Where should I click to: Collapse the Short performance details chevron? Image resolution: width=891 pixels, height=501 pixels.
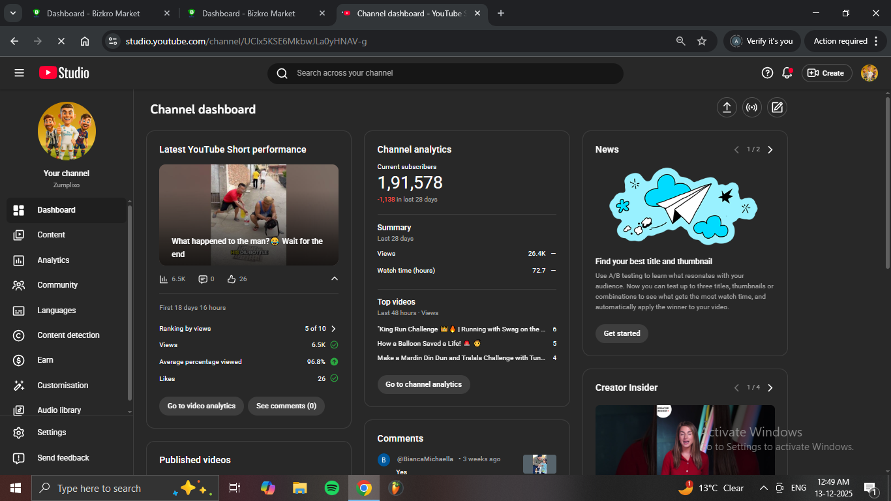pyautogui.click(x=335, y=279)
